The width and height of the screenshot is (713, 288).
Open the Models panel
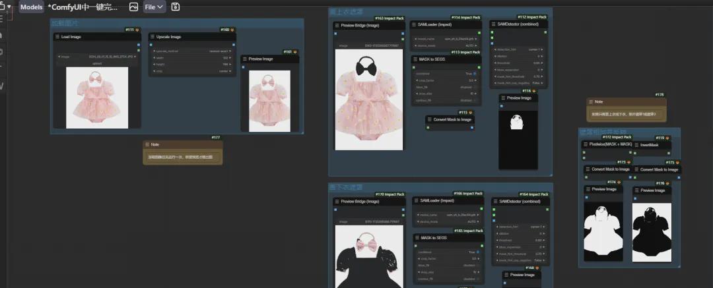(32, 7)
